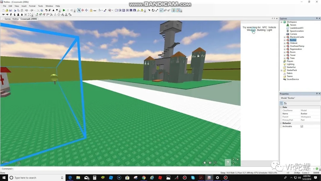Collapse the Data properties section
Image resolution: width=321 pixels, height=181 pixels.
[x=281, y=107]
